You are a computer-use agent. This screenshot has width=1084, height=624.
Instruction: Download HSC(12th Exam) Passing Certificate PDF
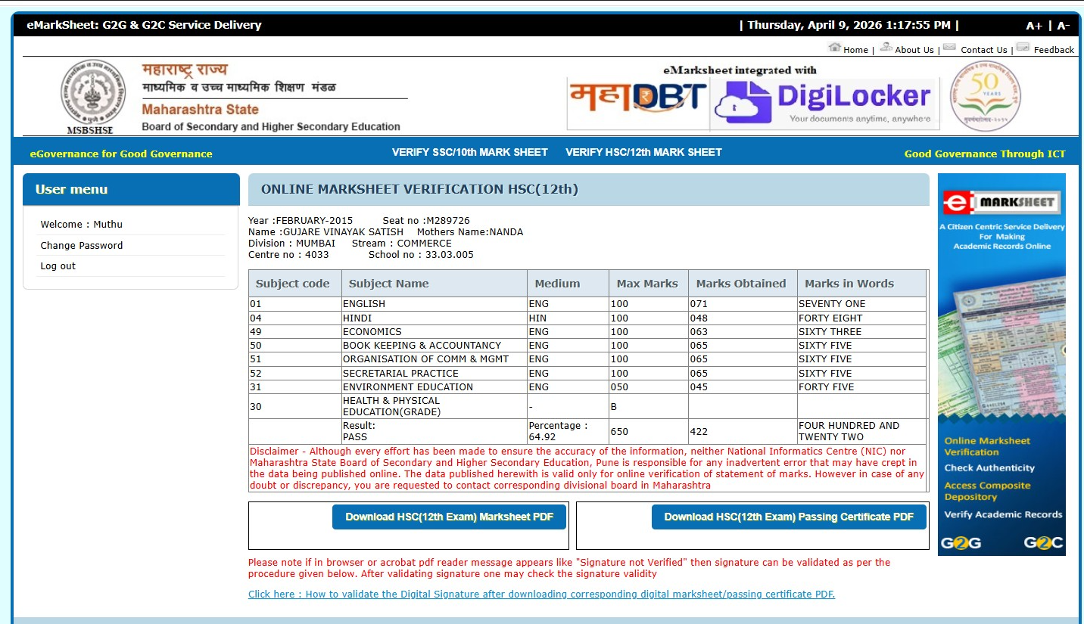pos(789,517)
